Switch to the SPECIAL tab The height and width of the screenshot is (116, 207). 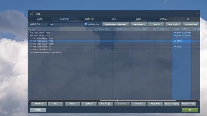click(163, 19)
